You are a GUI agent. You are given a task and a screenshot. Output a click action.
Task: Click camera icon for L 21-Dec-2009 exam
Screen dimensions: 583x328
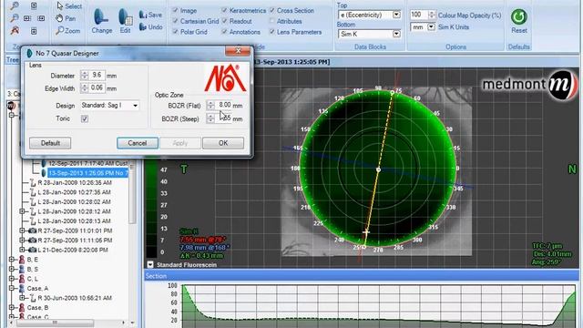tap(33, 250)
